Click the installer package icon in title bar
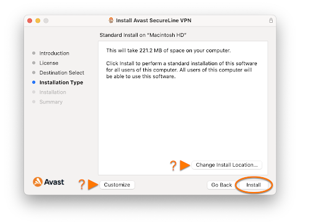Image resolution: width=316 pixels, height=224 pixels. (x=111, y=20)
